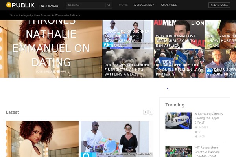Click the Life is Motion tagline
This screenshot has width=236, height=157.
coord(48,6)
